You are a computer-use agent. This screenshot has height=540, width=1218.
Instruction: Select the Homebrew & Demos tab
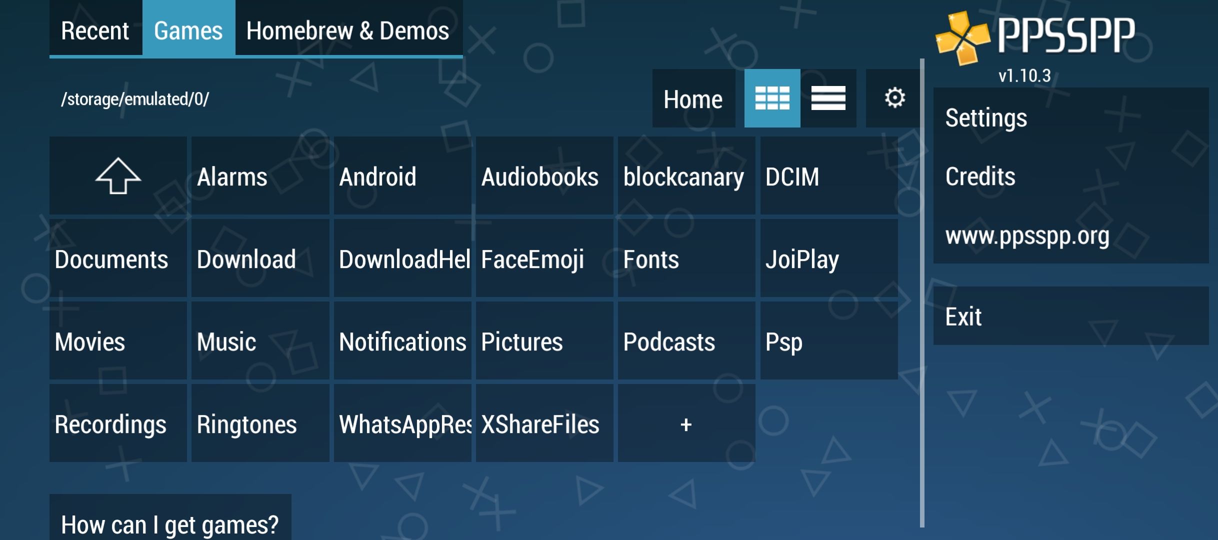(348, 30)
